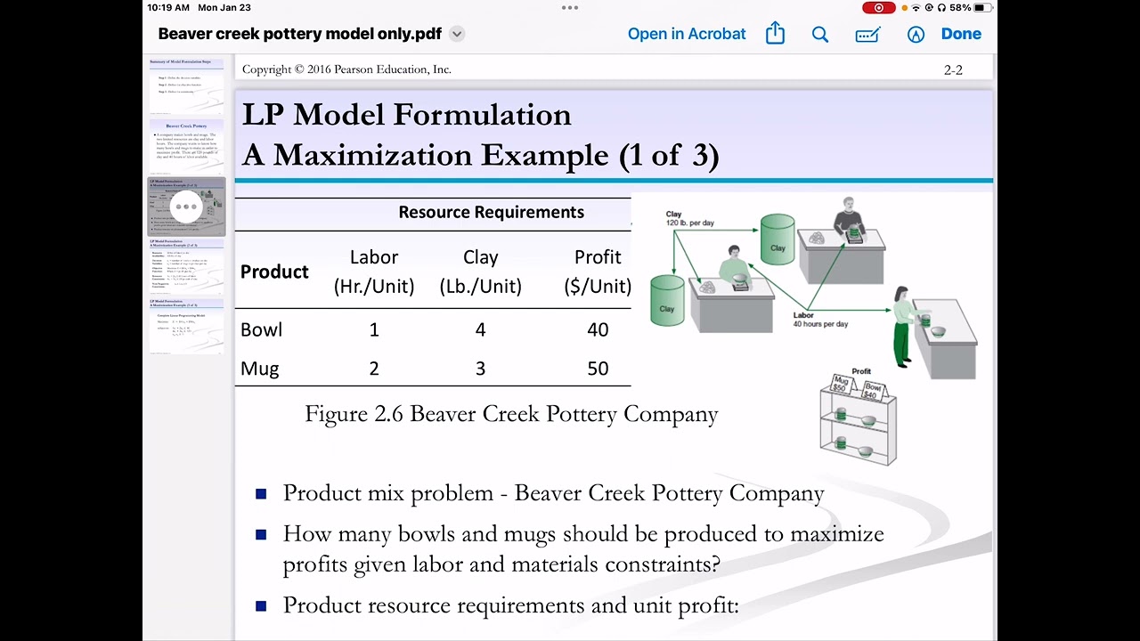Image resolution: width=1140 pixels, height=641 pixels.
Task: Tap the Clay (Lb./Unit) column header
Action: tap(480, 272)
